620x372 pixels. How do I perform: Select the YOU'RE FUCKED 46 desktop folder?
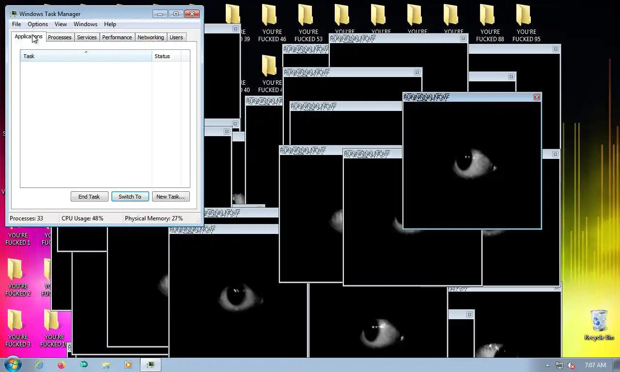272,23
